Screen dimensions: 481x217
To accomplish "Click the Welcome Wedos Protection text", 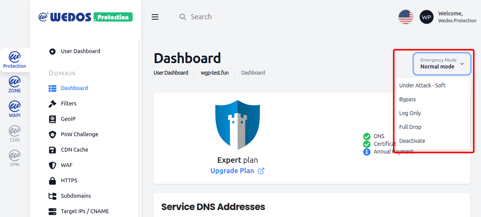I will click(457, 17).
